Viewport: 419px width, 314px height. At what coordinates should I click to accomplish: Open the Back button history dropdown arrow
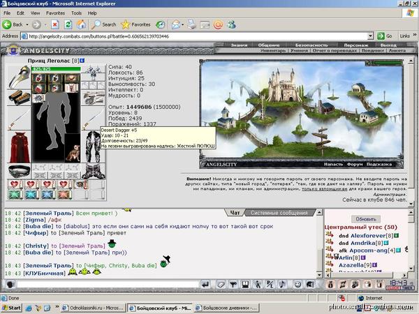click(x=27, y=25)
